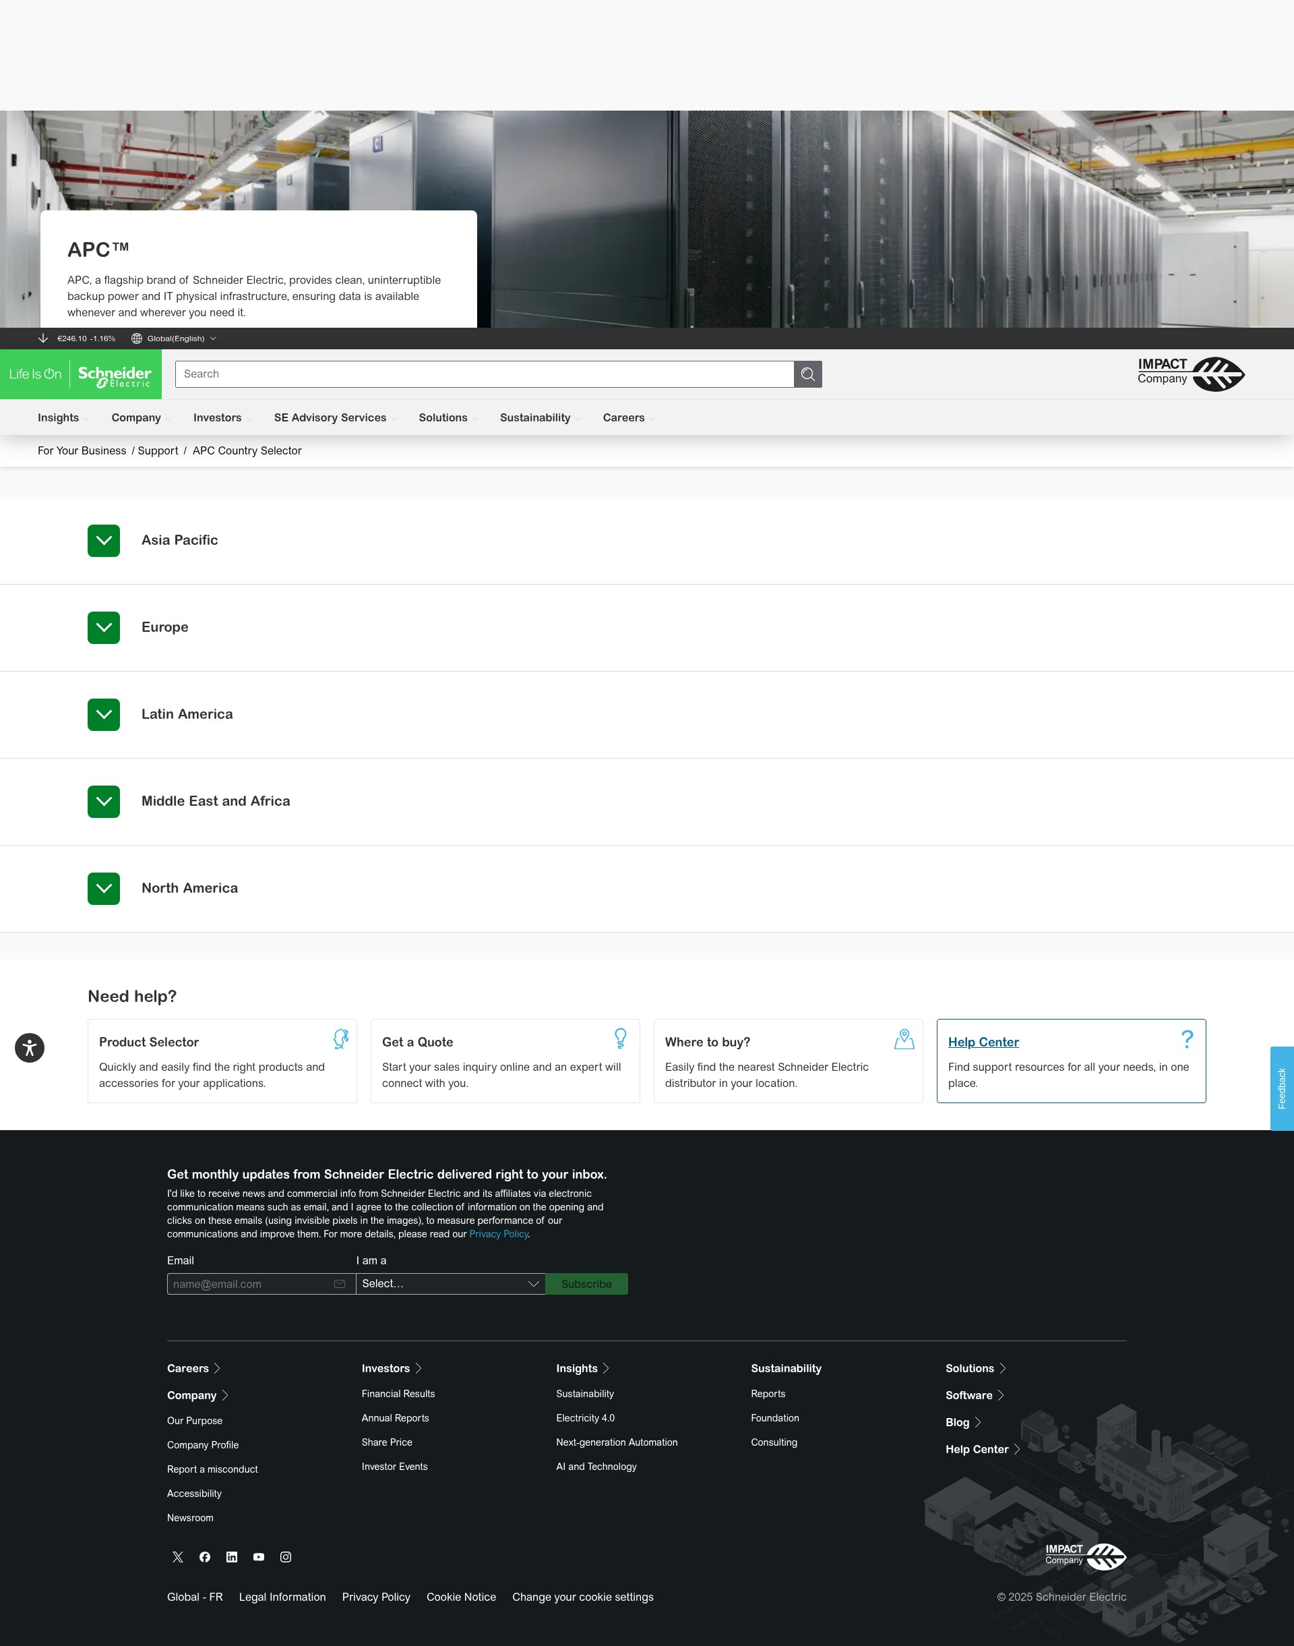
Task: Click in the Search input field
Action: (484, 374)
